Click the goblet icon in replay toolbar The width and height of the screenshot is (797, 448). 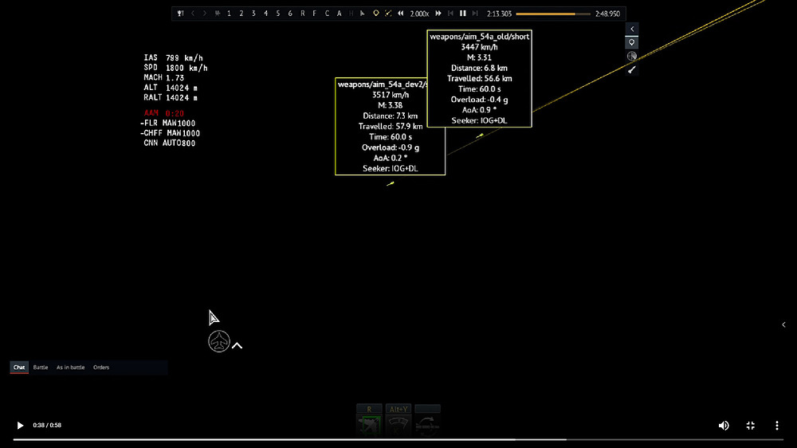pyautogui.click(x=180, y=14)
